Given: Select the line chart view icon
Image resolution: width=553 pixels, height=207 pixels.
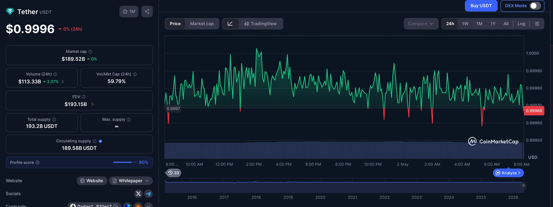Looking at the screenshot, I should pyautogui.click(x=230, y=24).
